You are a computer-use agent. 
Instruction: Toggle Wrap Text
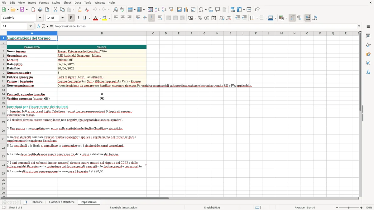(x=160, y=18)
